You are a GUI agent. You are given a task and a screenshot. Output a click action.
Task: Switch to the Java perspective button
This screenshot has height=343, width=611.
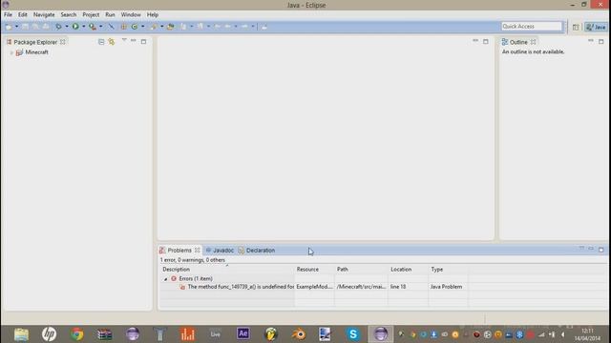pos(596,27)
